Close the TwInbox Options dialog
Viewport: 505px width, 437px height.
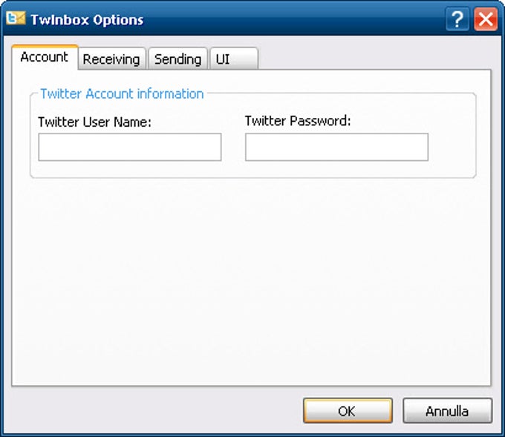pyautogui.click(x=486, y=19)
